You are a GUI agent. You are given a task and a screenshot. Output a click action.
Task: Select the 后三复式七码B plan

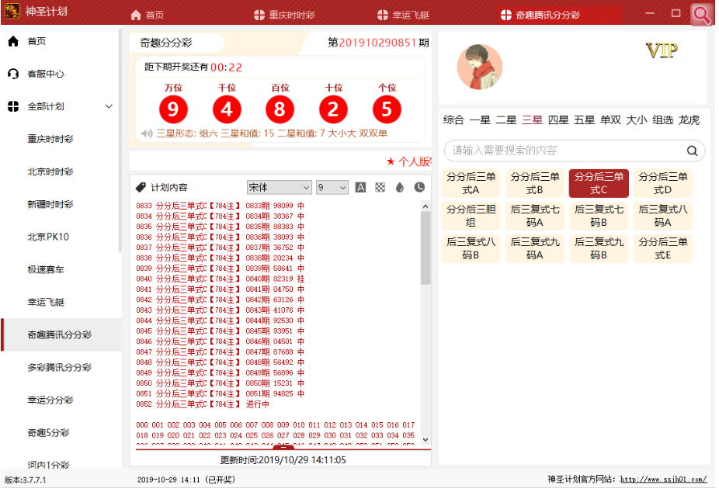tap(599, 216)
